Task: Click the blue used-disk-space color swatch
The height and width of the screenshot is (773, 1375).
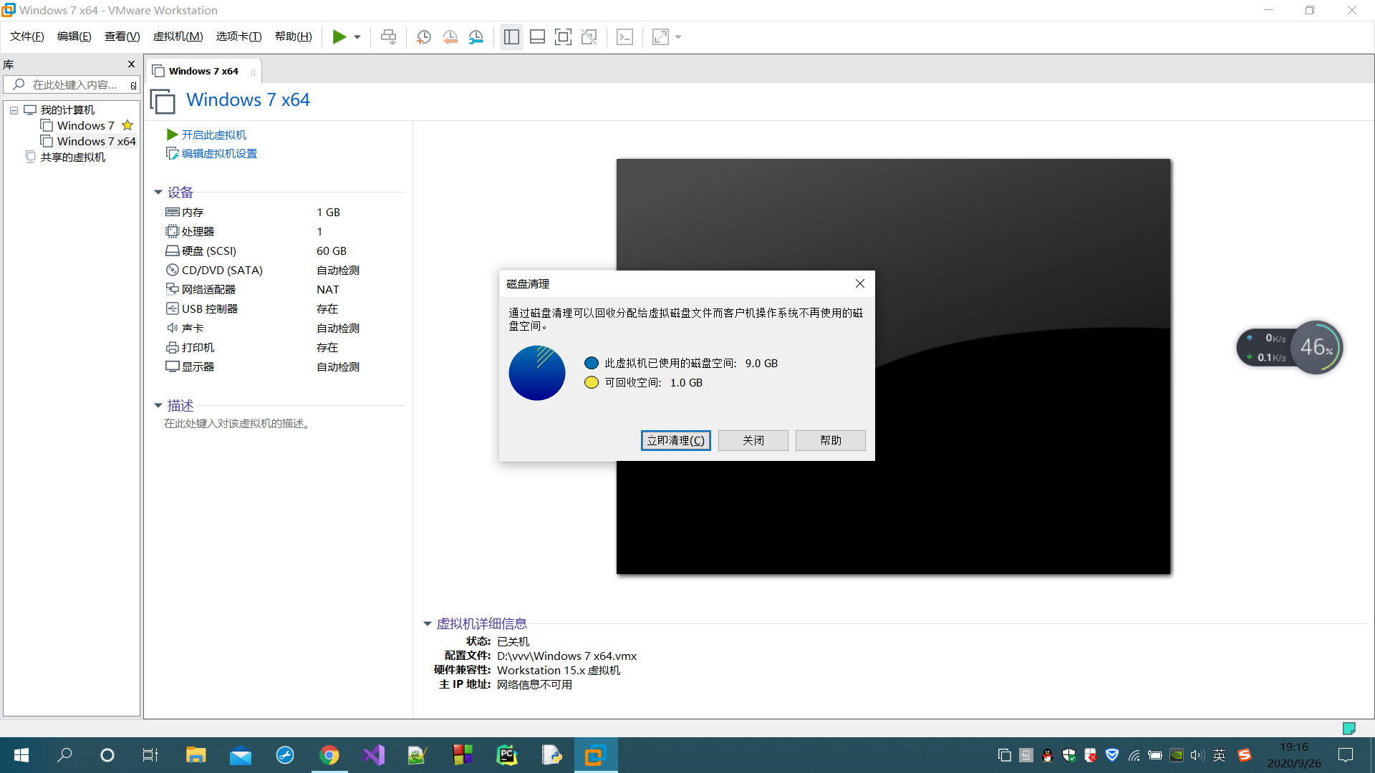Action: point(591,364)
